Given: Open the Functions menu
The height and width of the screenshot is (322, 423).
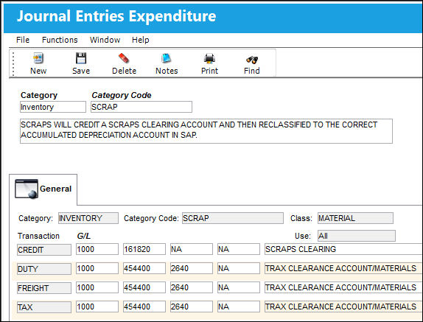Looking at the screenshot, I should [60, 40].
